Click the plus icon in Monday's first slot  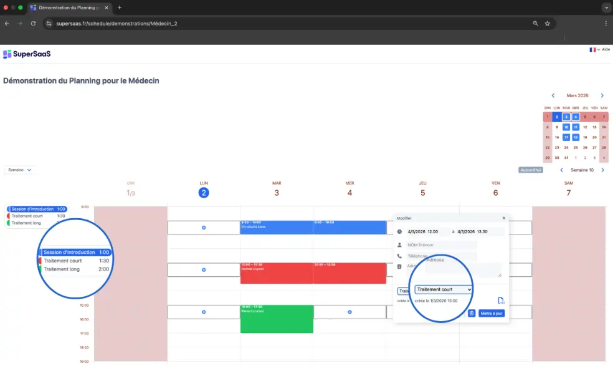203,228
